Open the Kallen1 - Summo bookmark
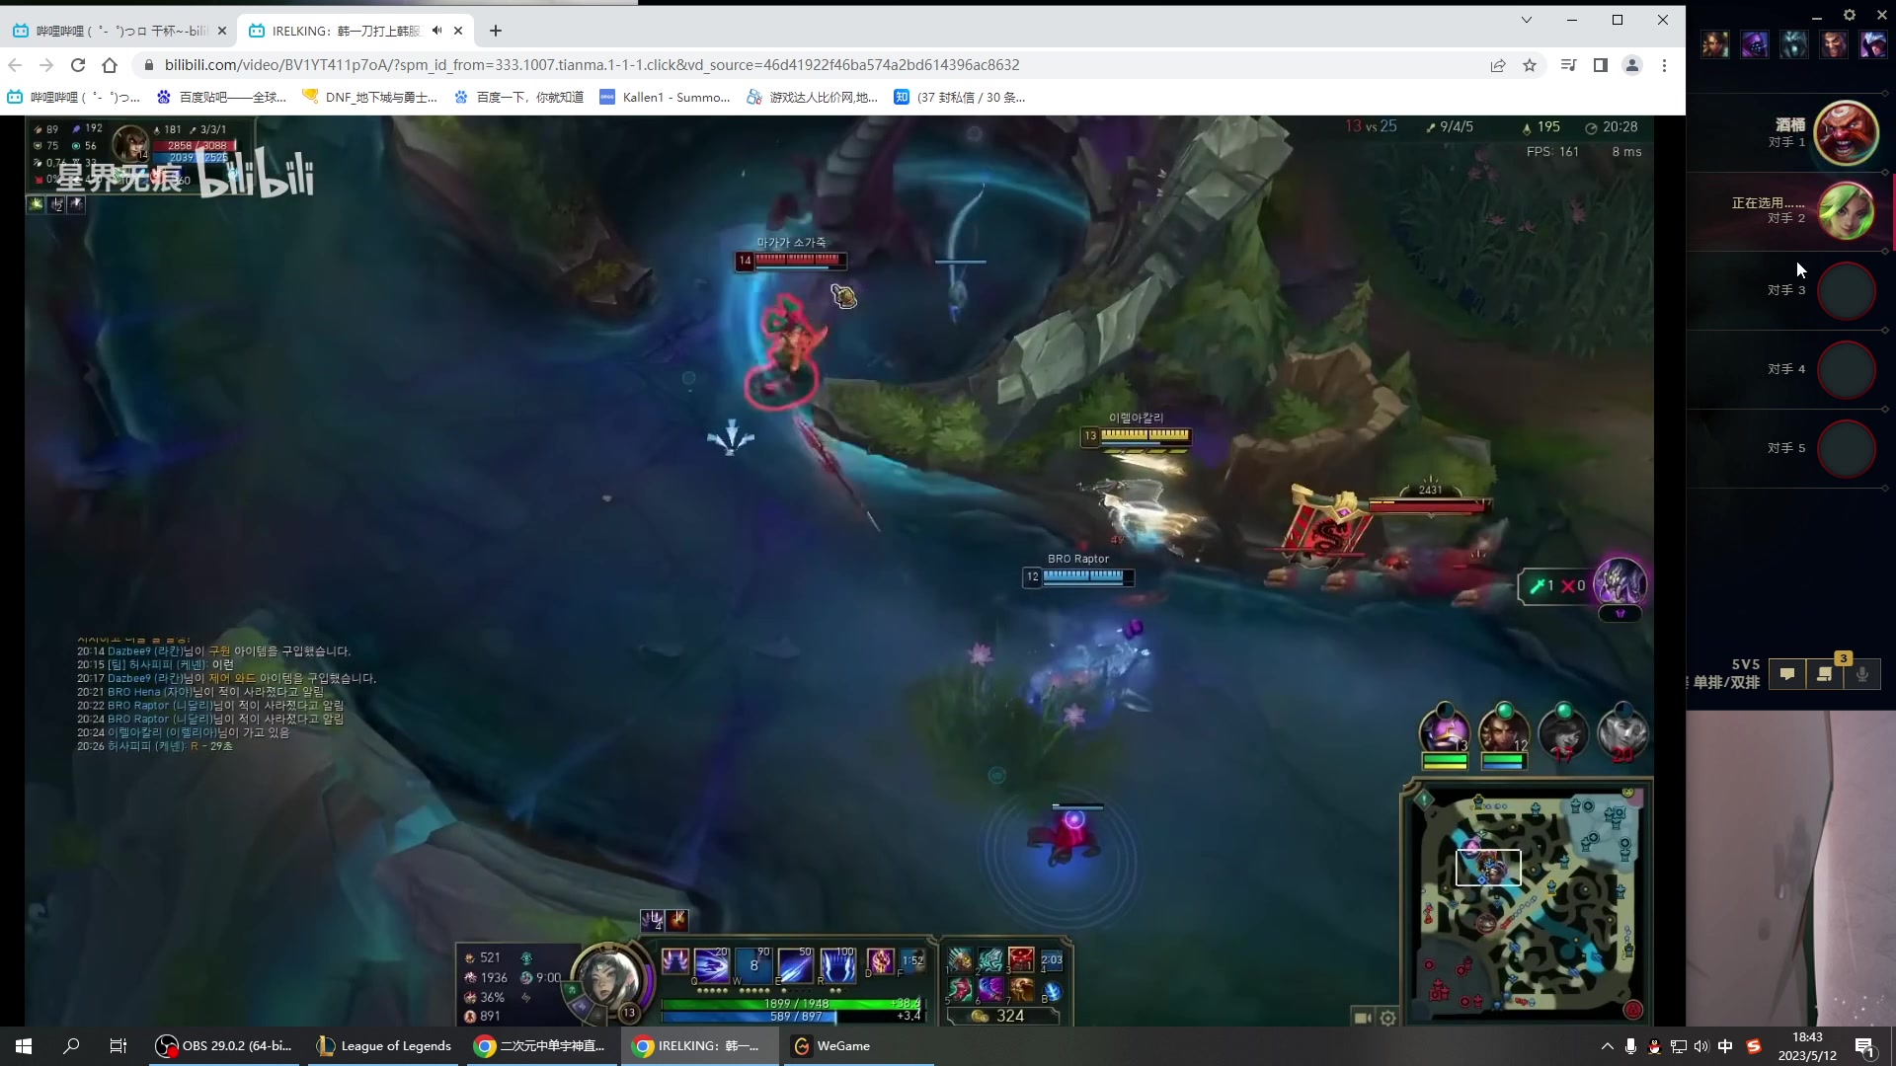 click(666, 97)
